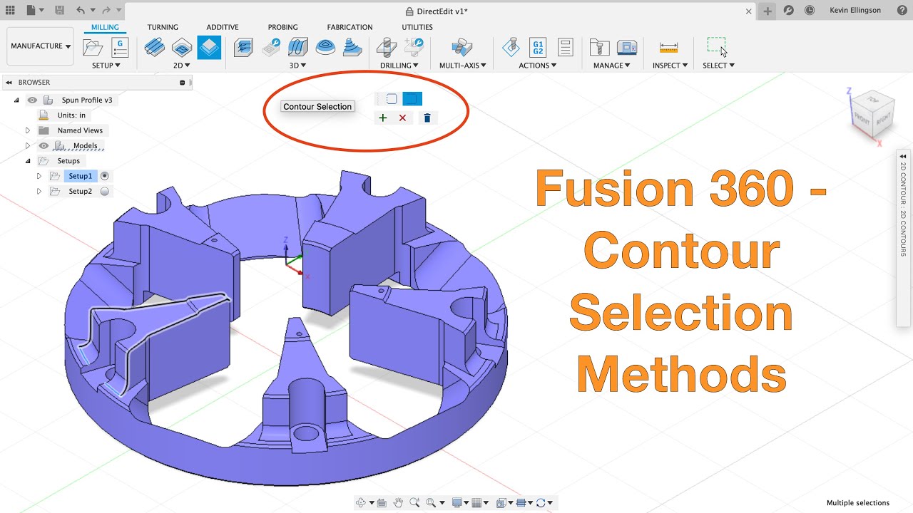The height and width of the screenshot is (513, 913).
Task: Open Kevin Ellingson account menu
Action: click(855, 11)
